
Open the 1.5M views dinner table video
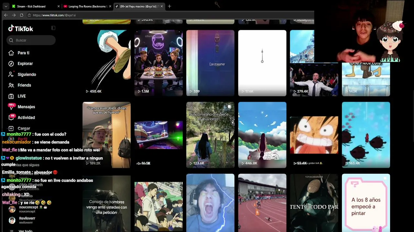pos(158,63)
